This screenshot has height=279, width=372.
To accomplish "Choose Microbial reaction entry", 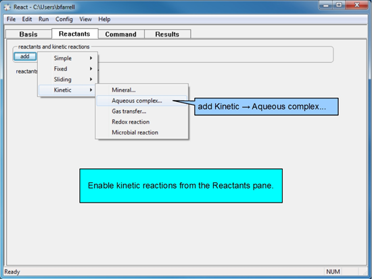I will (x=142, y=132).
